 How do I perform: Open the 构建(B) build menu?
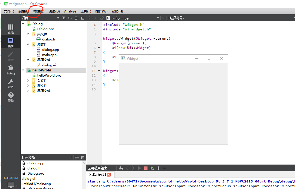(x=38, y=11)
